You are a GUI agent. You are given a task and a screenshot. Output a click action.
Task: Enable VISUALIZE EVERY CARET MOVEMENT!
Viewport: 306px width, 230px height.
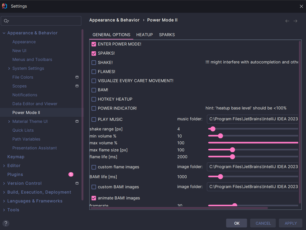click(x=94, y=81)
